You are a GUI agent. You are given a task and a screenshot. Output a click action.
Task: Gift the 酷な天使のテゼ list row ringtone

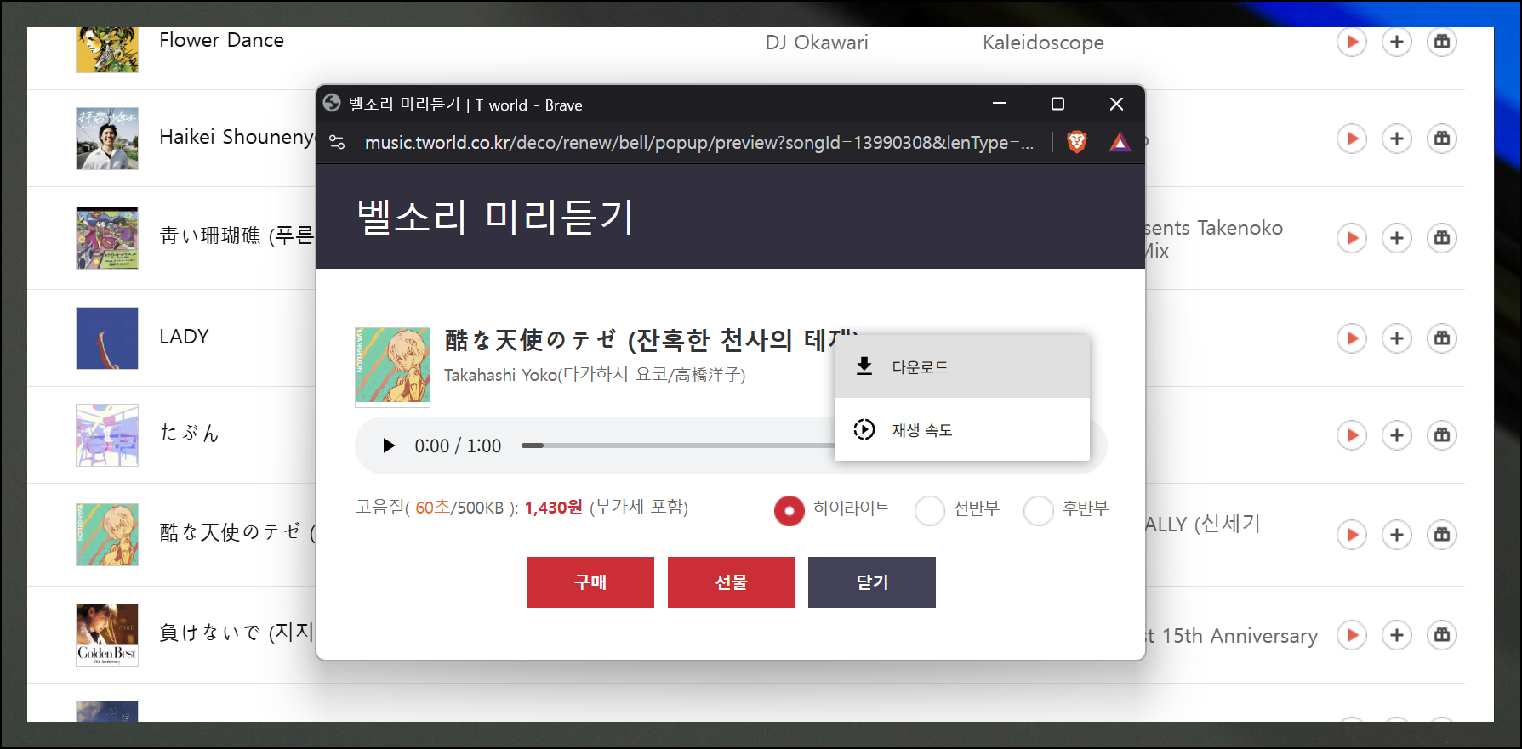(1441, 535)
